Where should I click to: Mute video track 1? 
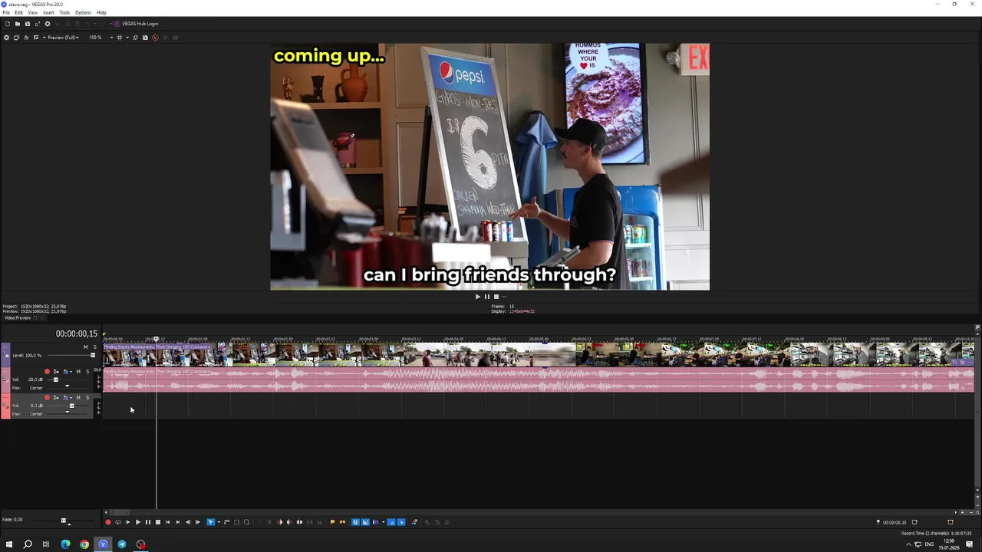pyautogui.click(x=85, y=347)
